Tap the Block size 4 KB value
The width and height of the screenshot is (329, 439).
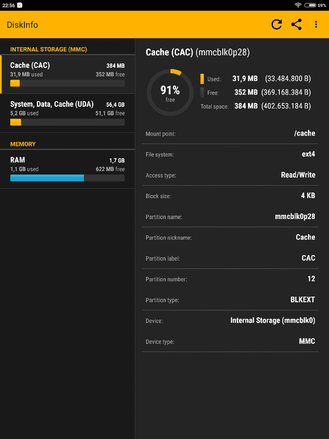308,196
